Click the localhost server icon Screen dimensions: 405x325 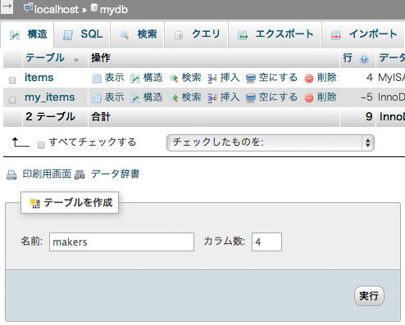(28, 7)
